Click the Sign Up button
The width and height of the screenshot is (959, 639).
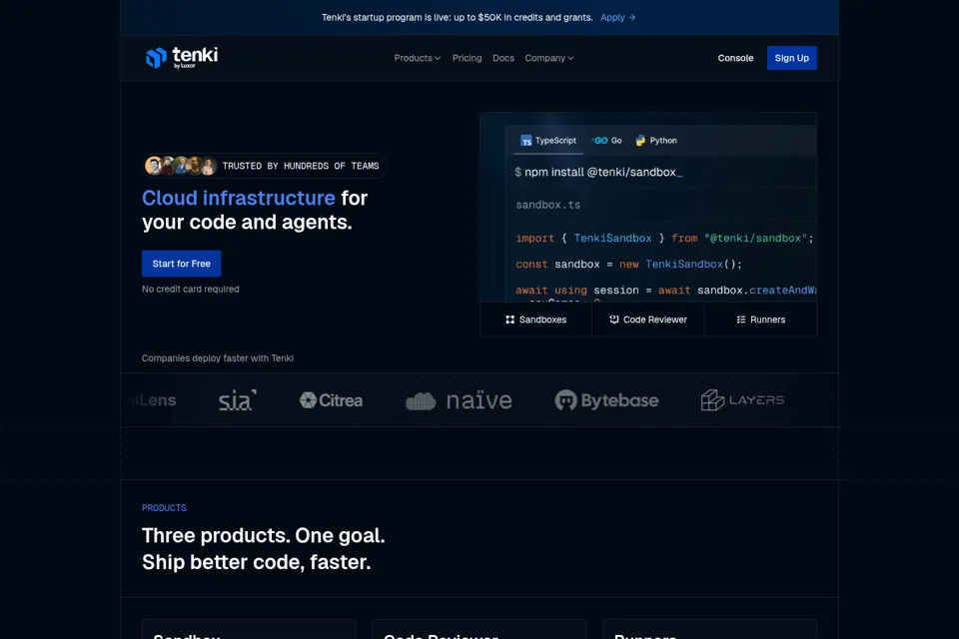point(791,58)
